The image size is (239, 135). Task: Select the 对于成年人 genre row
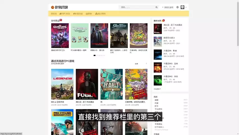[171, 127]
